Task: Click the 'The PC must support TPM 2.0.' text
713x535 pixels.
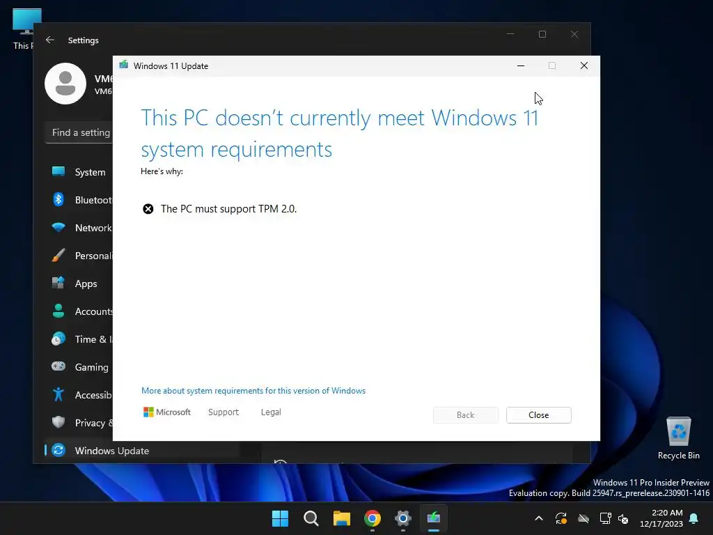Action: [228, 209]
